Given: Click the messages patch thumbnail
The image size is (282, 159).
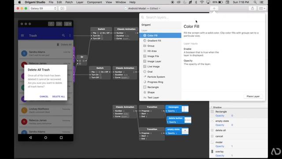Looking at the screenshot, I should point(185,109).
